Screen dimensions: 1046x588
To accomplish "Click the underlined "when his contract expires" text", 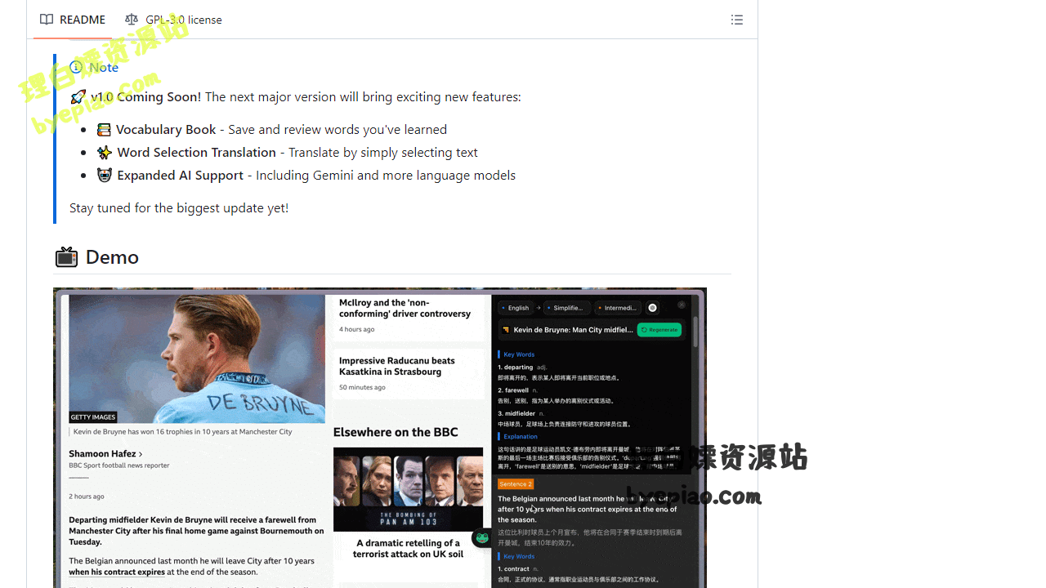I will click(x=117, y=572).
